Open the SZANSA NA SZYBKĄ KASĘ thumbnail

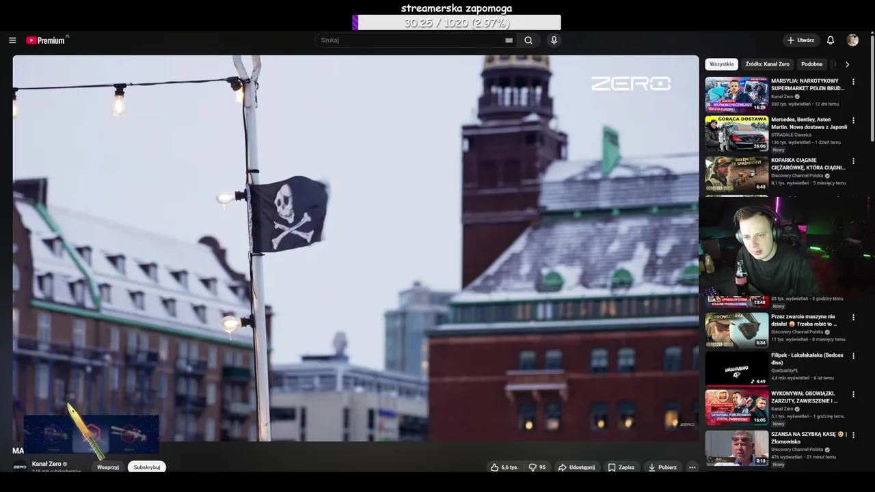pyautogui.click(x=737, y=448)
